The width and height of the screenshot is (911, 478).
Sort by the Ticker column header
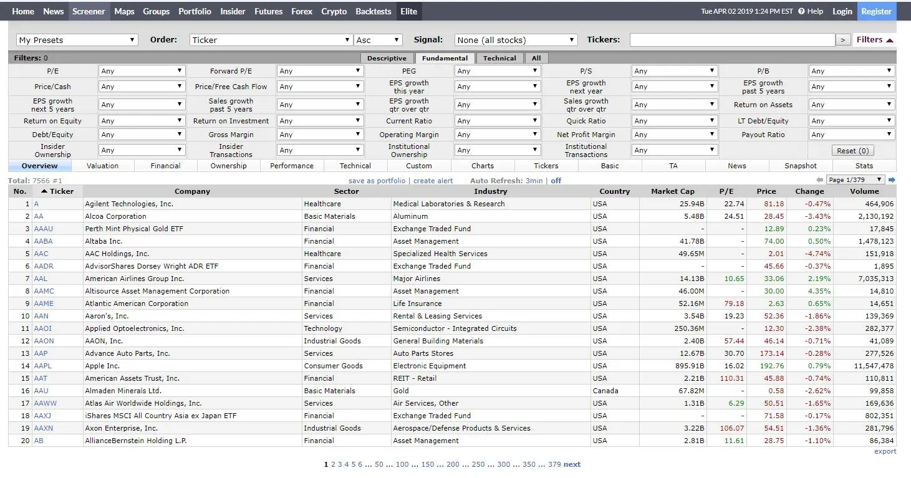[57, 191]
